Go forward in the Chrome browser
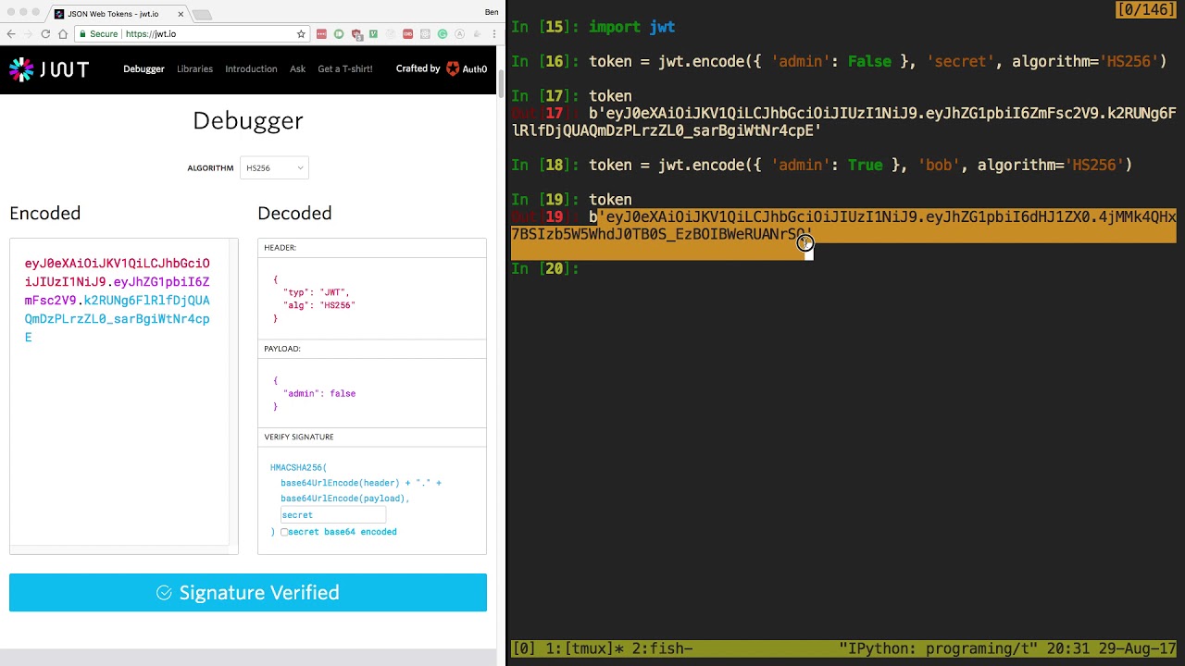 29,34
